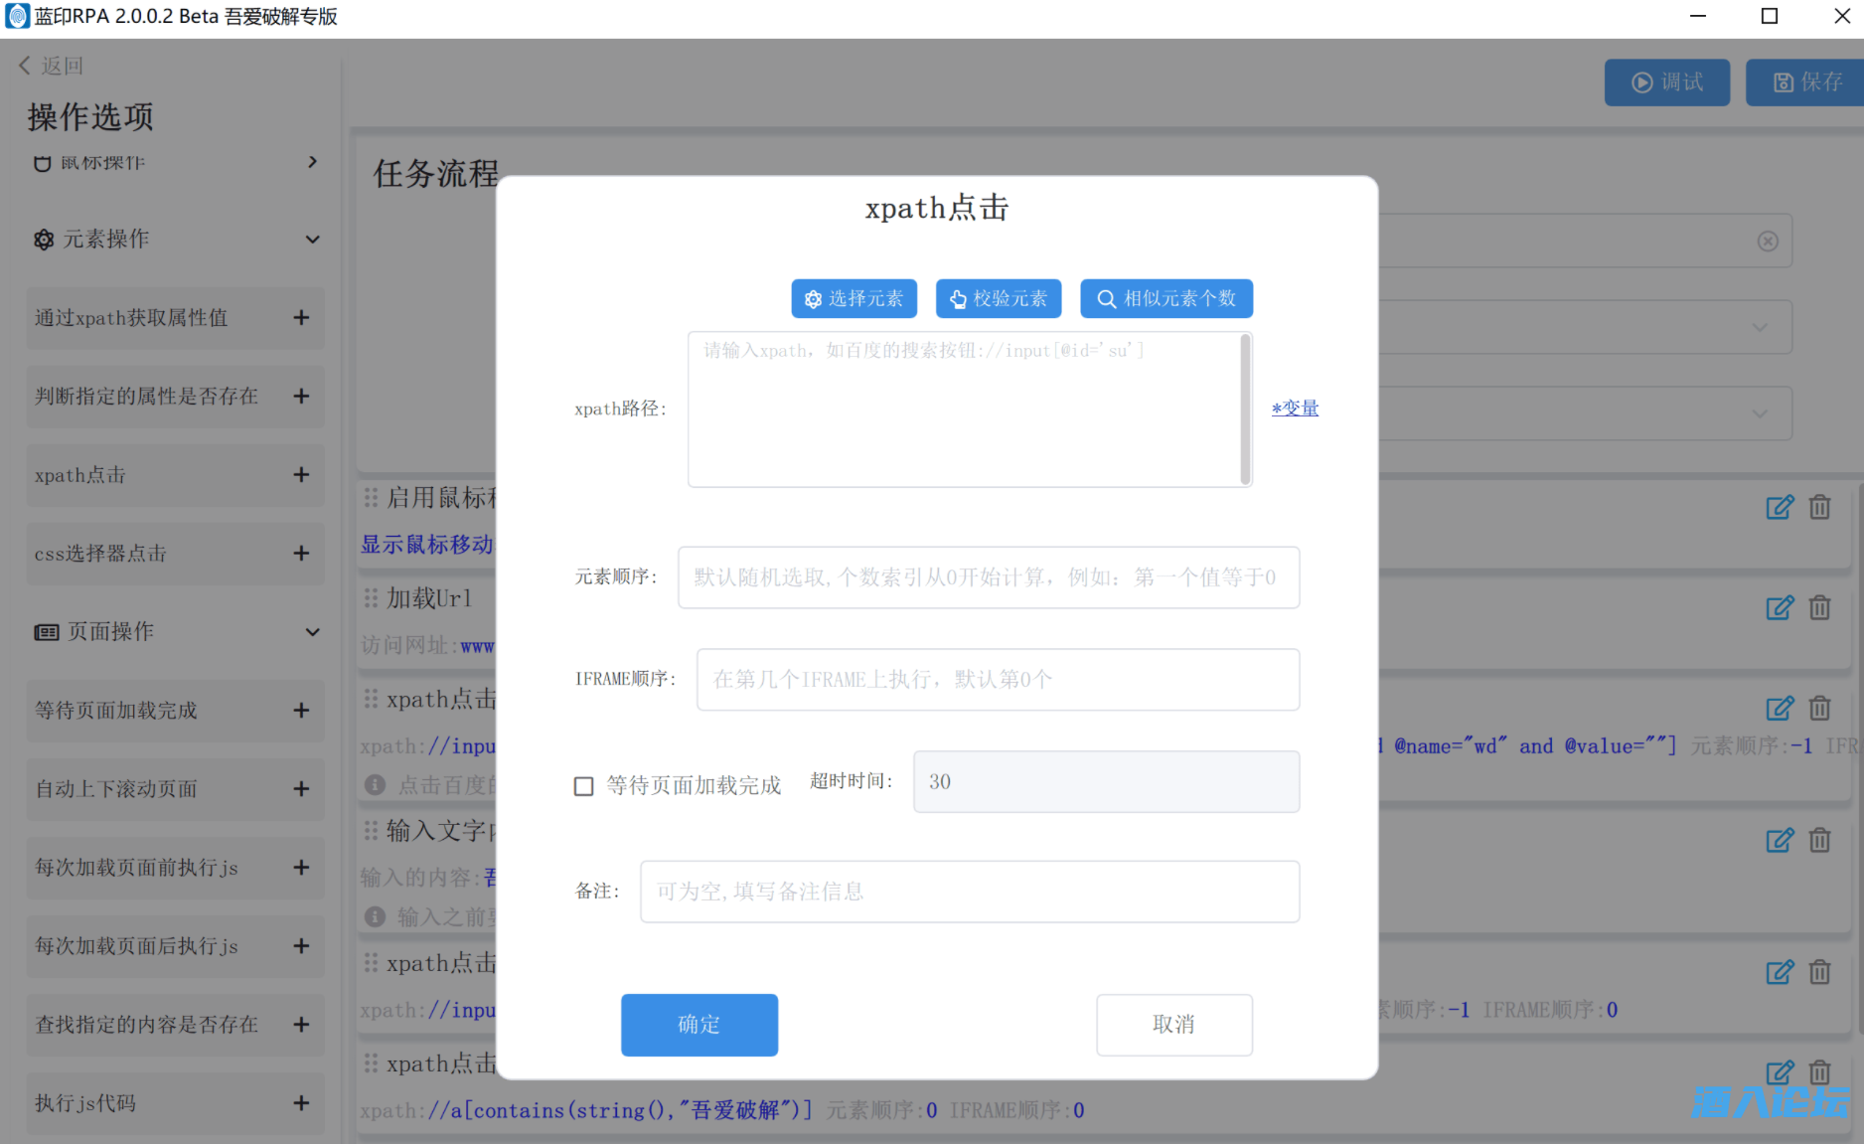Click the plus icon beside xpath点击
This screenshot has width=1864, height=1144.
click(x=301, y=475)
